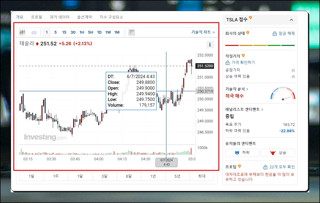
Task: Select the 1W interval
Action: (108, 32)
